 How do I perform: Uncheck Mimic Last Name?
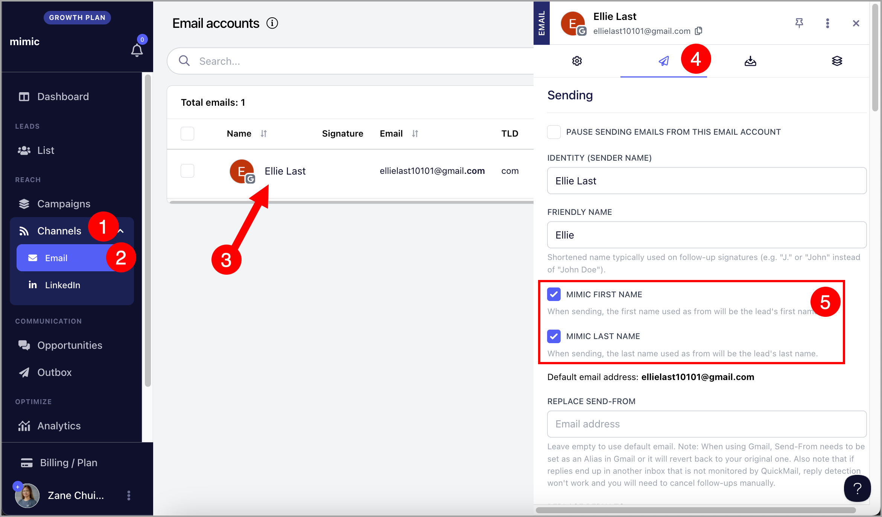(x=554, y=336)
